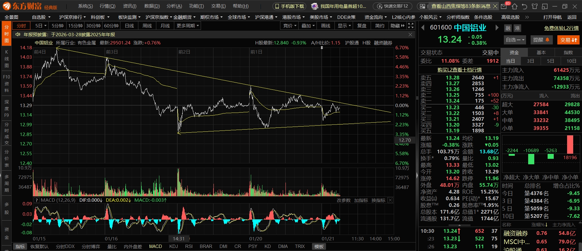This screenshot has height=251, width=582.
Task: Click 模板 template button
Action: click(x=319, y=246)
